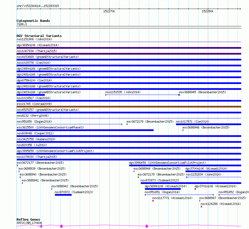Select the dgv3695n106 (Alsmadi2014) purple bar
Screen dimensions: 249x229
coord(129,48)
